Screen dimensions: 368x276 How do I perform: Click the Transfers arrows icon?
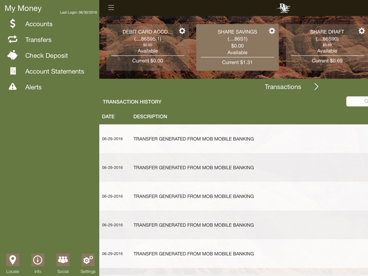coord(13,39)
